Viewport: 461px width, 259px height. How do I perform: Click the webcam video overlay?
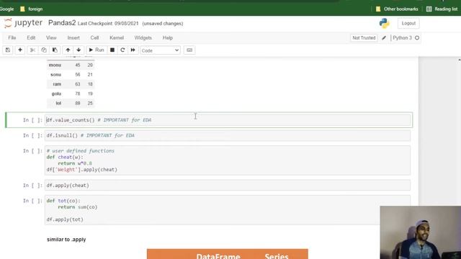point(421,232)
